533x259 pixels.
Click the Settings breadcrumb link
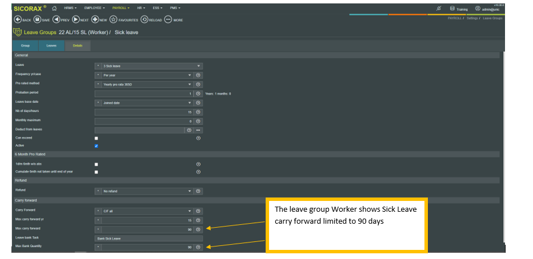(x=472, y=19)
